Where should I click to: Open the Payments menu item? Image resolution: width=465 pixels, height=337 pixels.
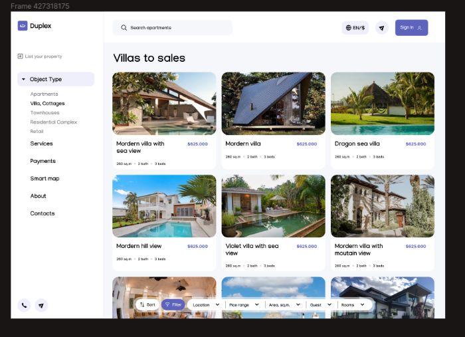[x=43, y=161]
